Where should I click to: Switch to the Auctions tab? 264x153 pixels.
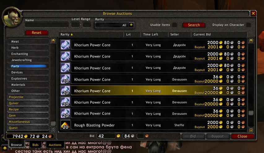[55, 145]
